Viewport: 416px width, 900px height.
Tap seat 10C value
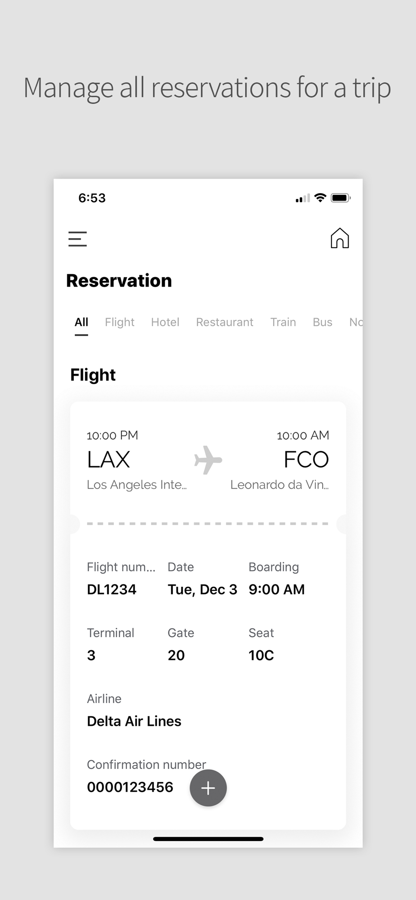(x=261, y=656)
